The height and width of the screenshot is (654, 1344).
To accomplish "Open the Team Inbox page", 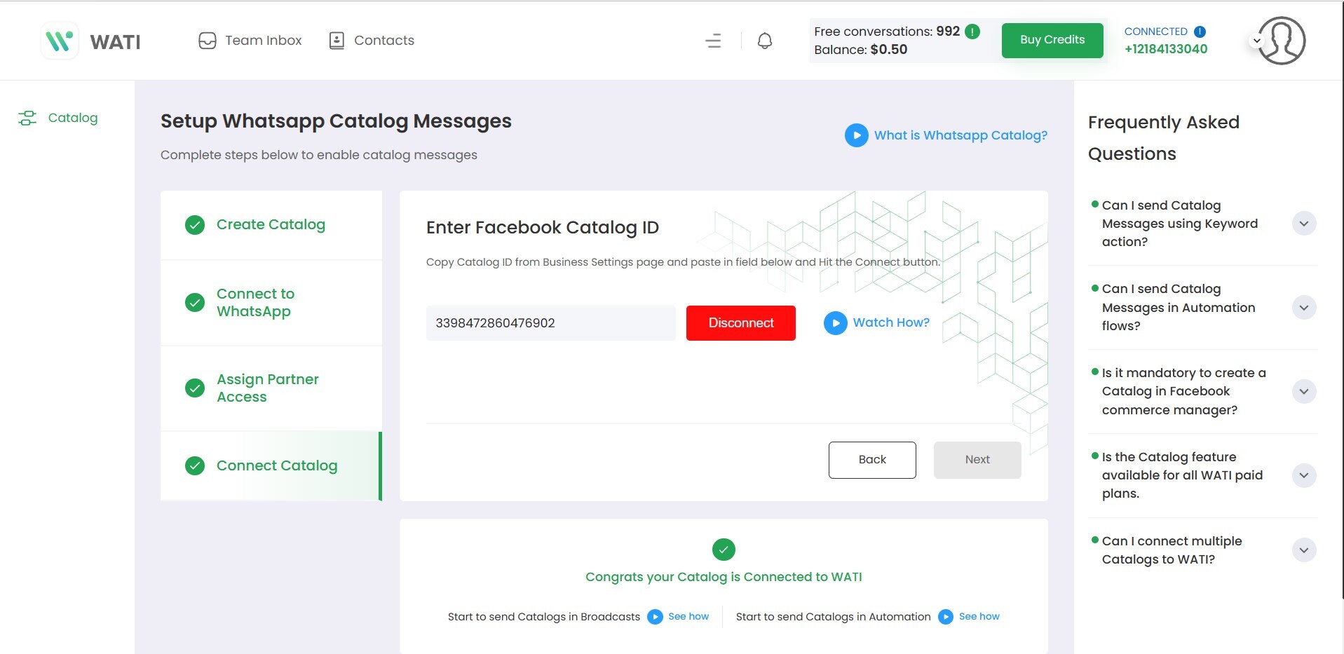I will [250, 41].
